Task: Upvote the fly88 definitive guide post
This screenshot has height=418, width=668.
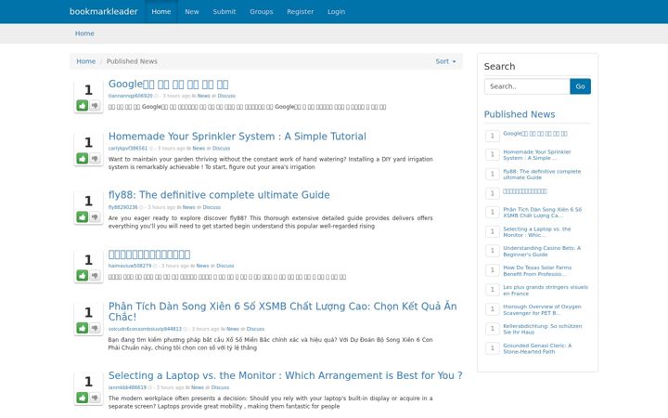Action: (x=83, y=217)
